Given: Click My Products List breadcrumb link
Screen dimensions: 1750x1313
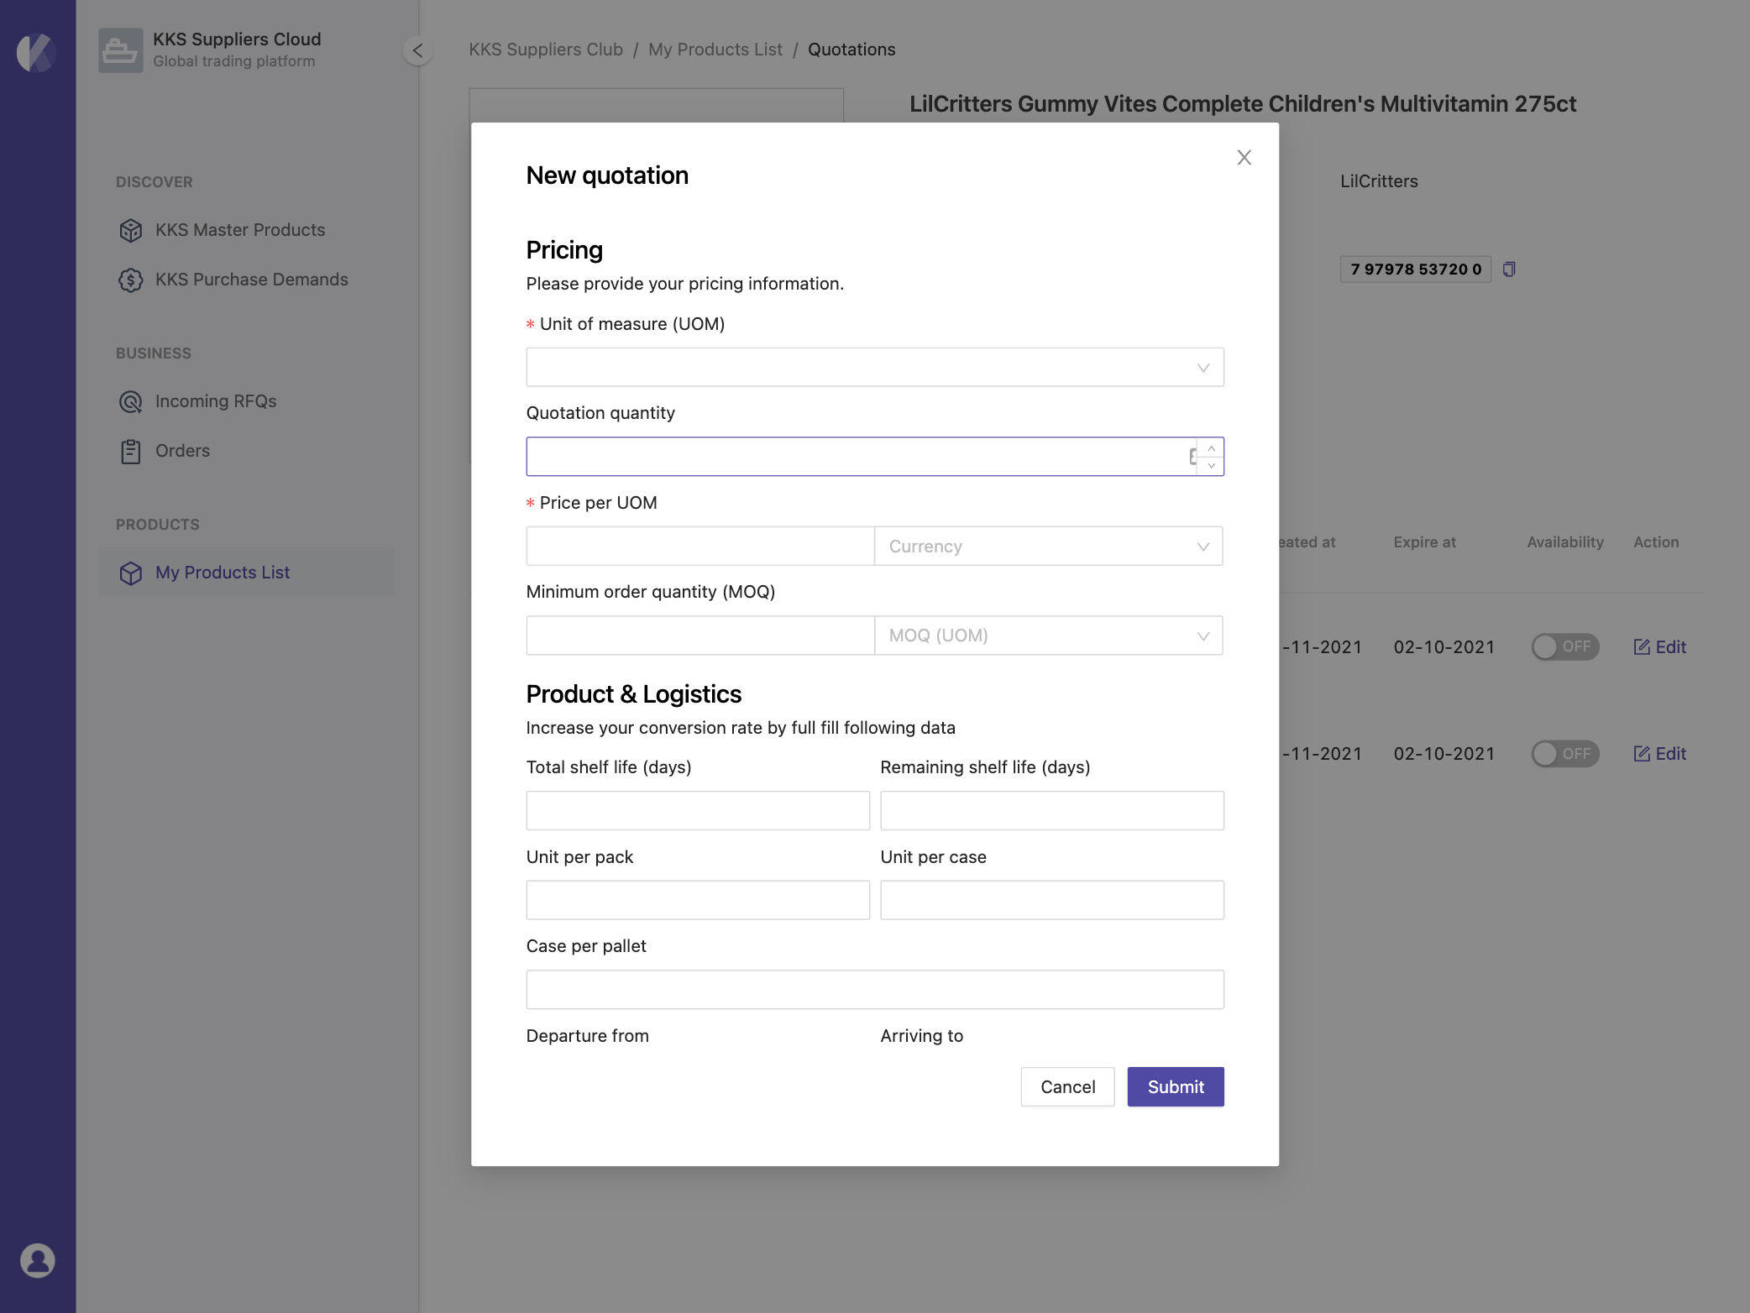Looking at the screenshot, I should pyautogui.click(x=715, y=50).
